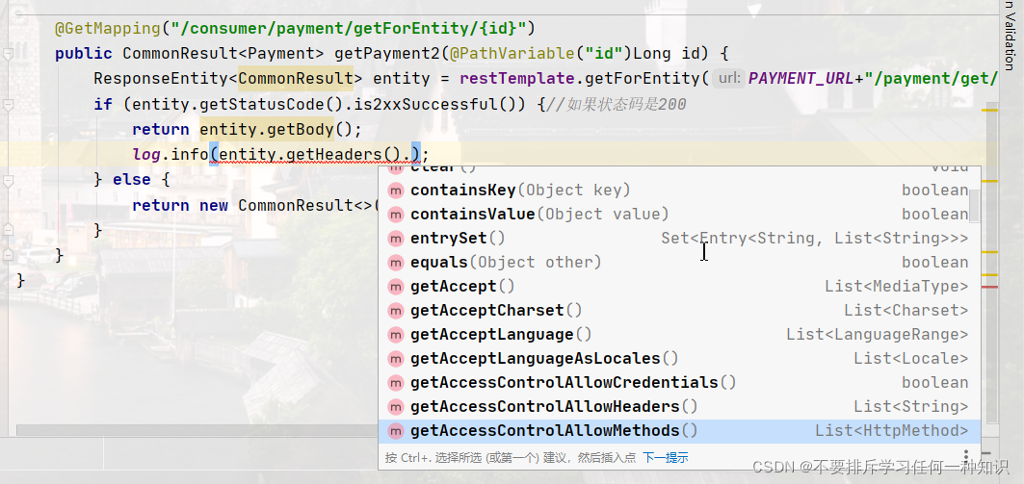Viewport: 1024px width, 484px height.
Task: Select containsValue(Object value) completion suggestion
Action: coord(679,215)
